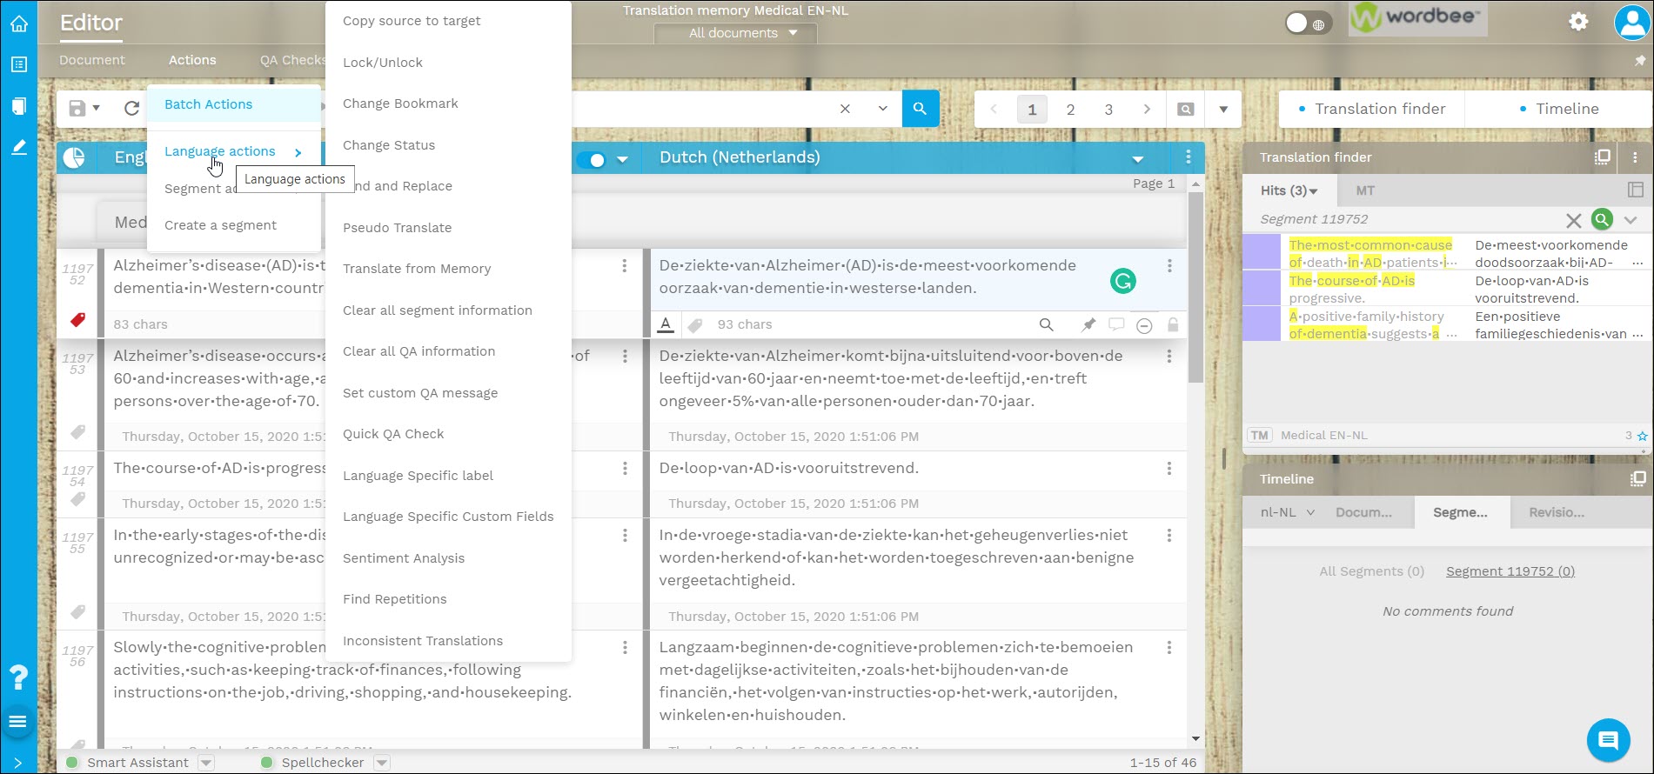Toggle the Smart Assistant status indicator
This screenshot has width=1654, height=774.
tap(73, 763)
